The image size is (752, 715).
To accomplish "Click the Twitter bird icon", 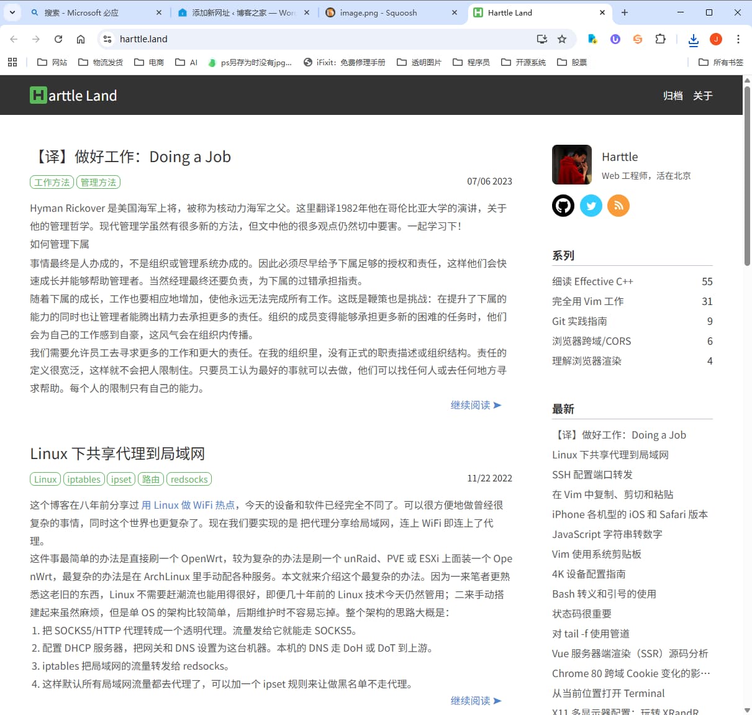I will tap(591, 206).
